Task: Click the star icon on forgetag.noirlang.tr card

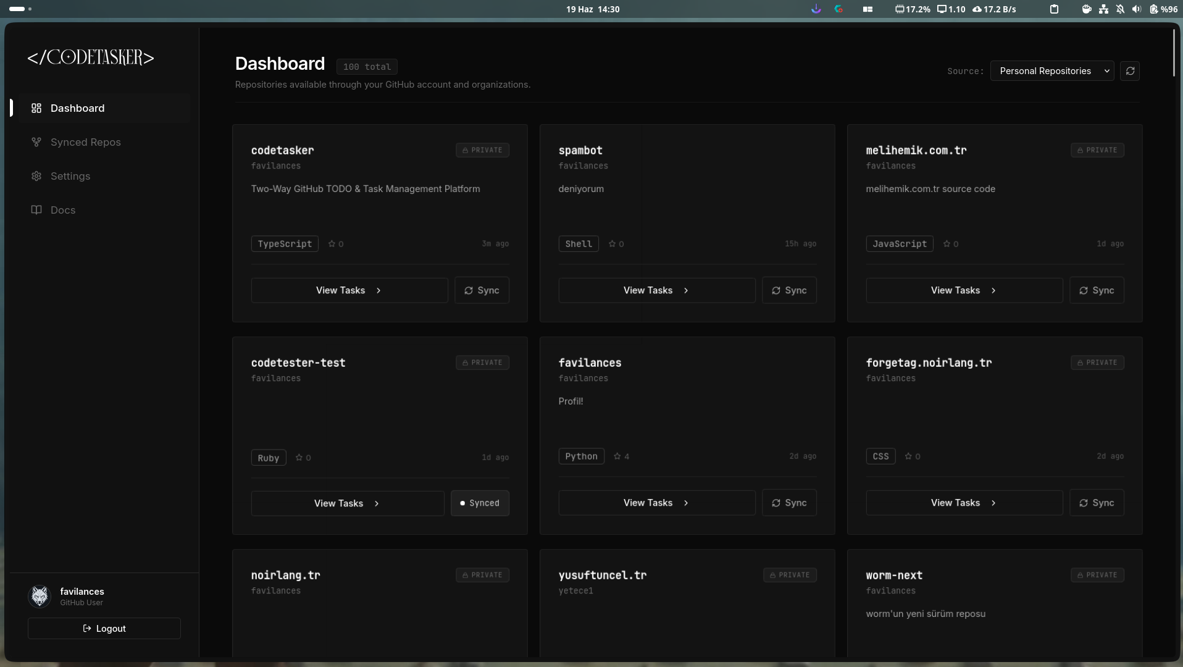Action: pos(908,456)
